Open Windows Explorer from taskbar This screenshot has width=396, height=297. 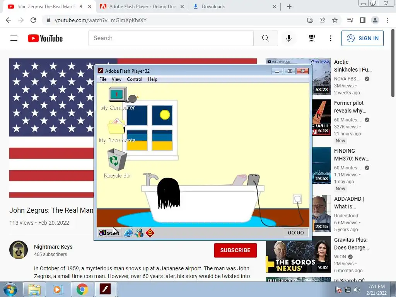(34, 289)
